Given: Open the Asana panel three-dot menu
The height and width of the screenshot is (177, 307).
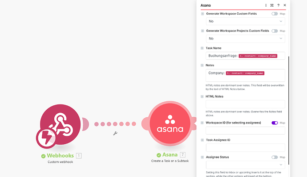Looking at the screenshot, I should click(x=266, y=5).
